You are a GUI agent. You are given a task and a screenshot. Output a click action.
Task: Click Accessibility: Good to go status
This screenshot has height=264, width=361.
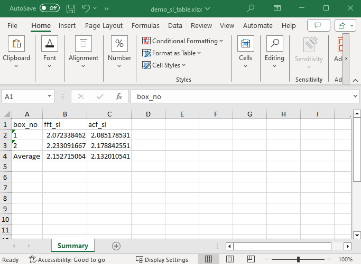coord(67,260)
